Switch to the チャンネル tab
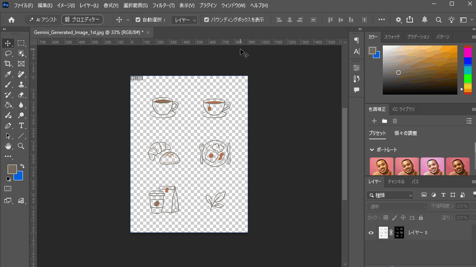Screen dimensions: 476x267 click(396, 182)
